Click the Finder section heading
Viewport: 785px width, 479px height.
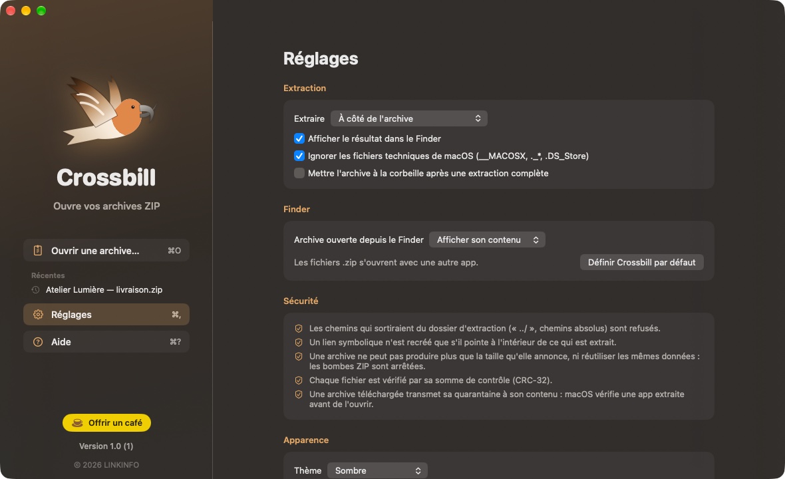coord(297,209)
